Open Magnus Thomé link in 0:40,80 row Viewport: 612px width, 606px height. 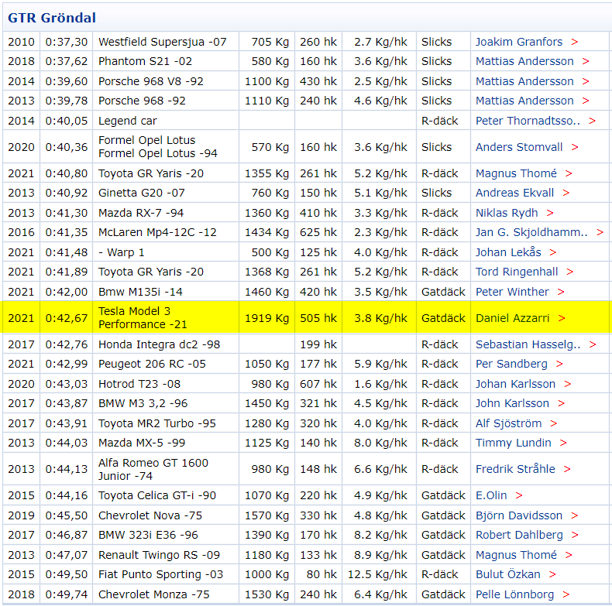pos(516,173)
